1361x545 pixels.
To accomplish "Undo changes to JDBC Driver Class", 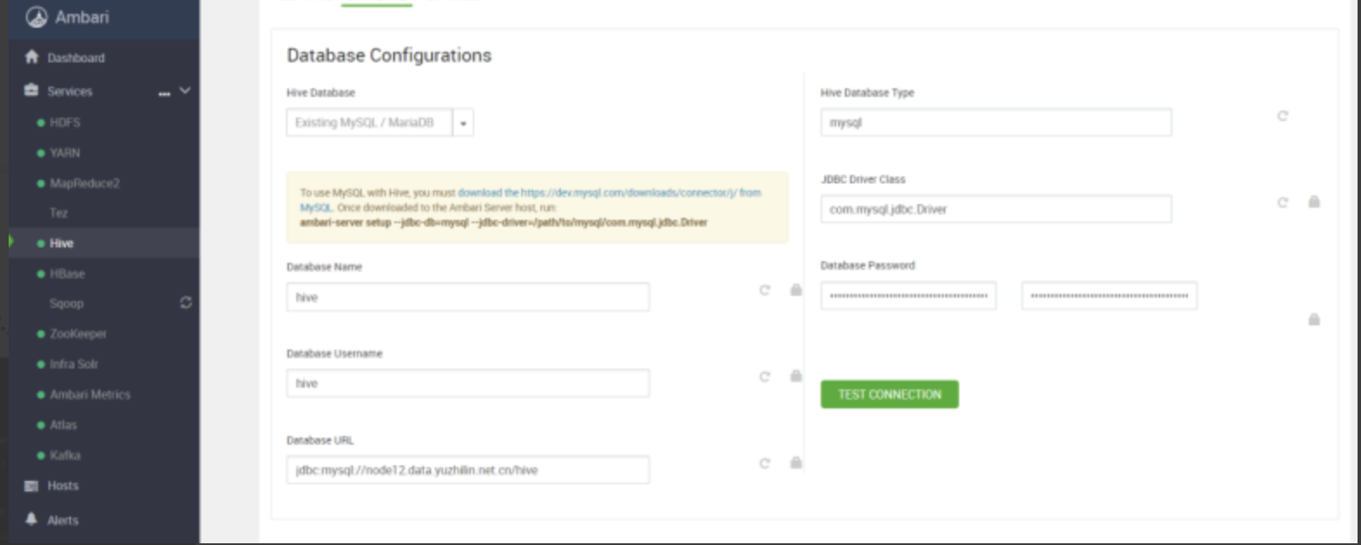I will click(1282, 202).
